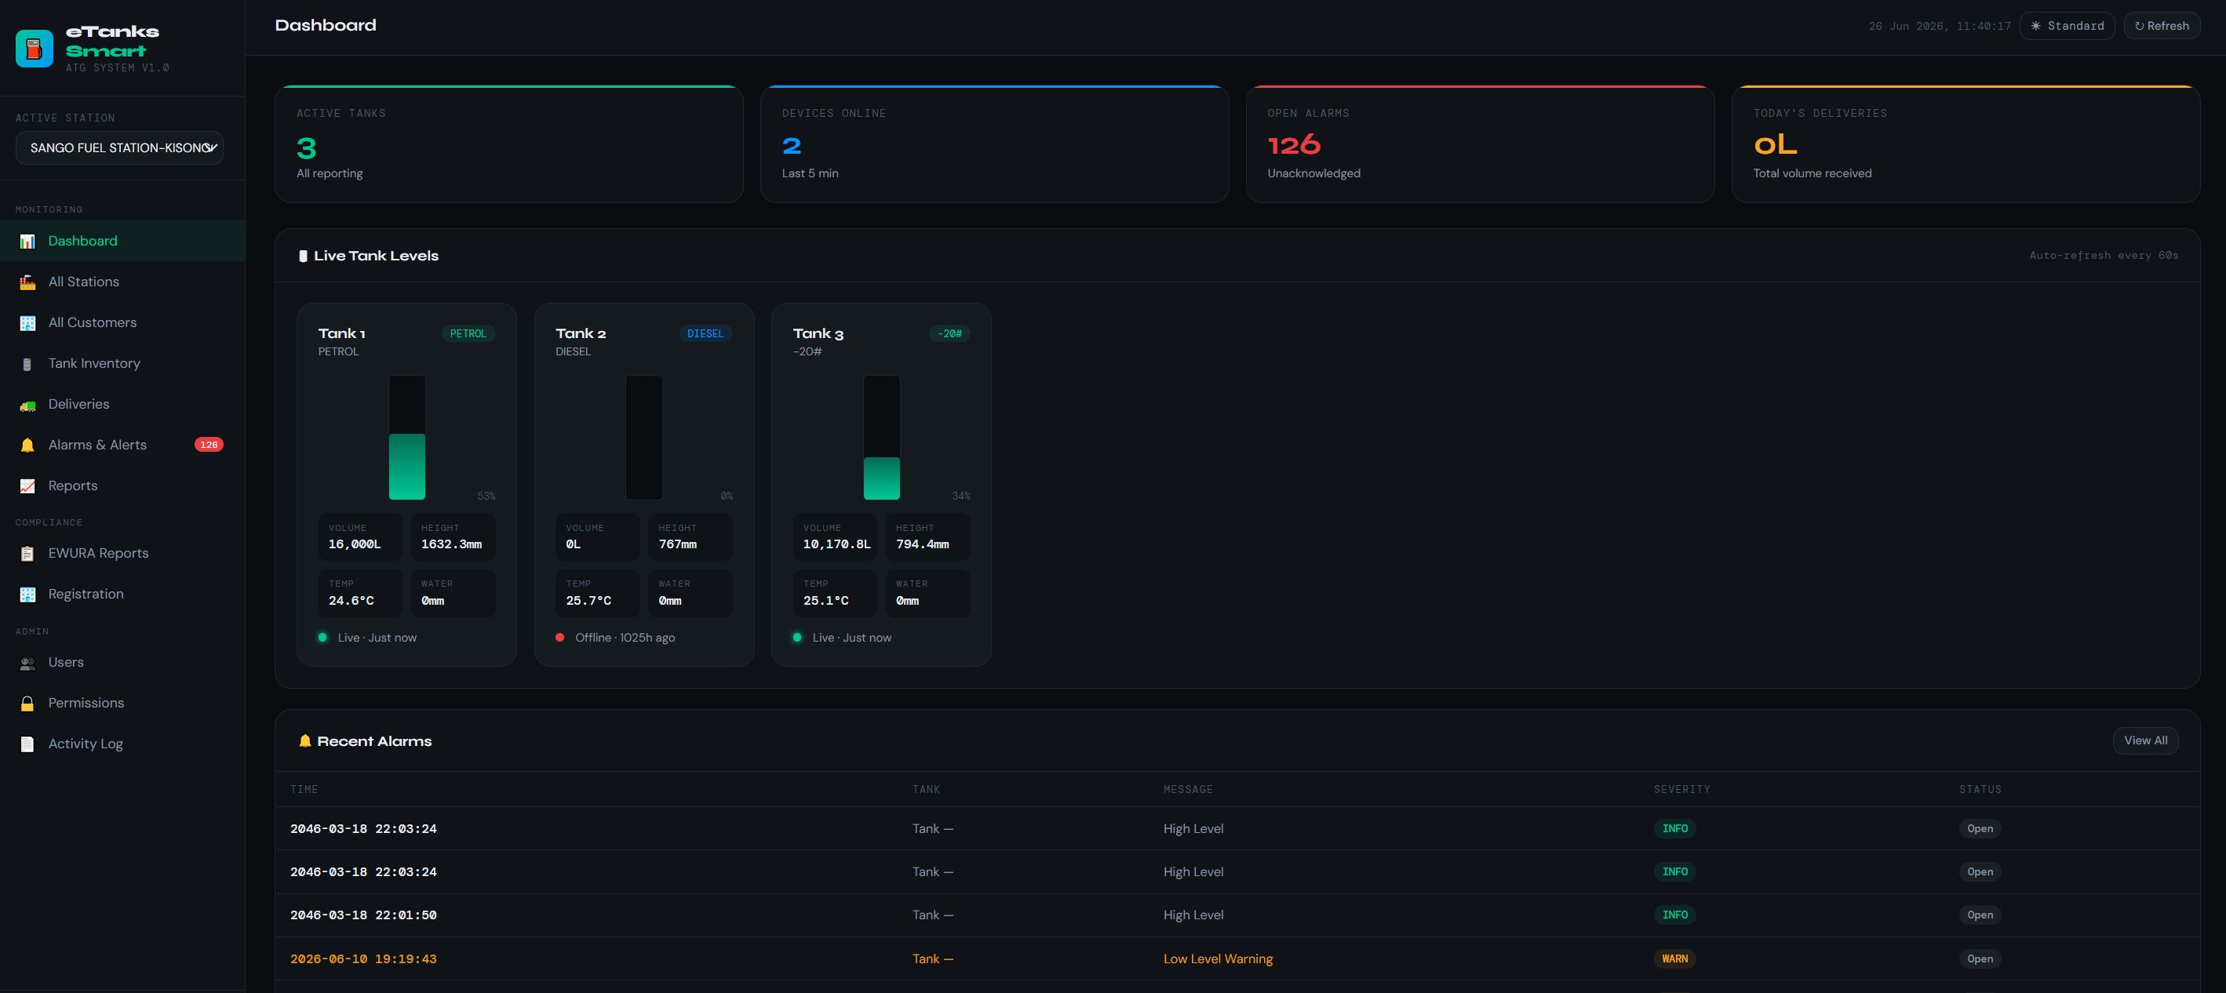Click the WARN severity badge
This screenshot has width=2226, height=993.
point(1674,958)
